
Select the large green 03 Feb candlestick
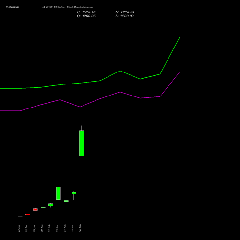click(59, 193)
